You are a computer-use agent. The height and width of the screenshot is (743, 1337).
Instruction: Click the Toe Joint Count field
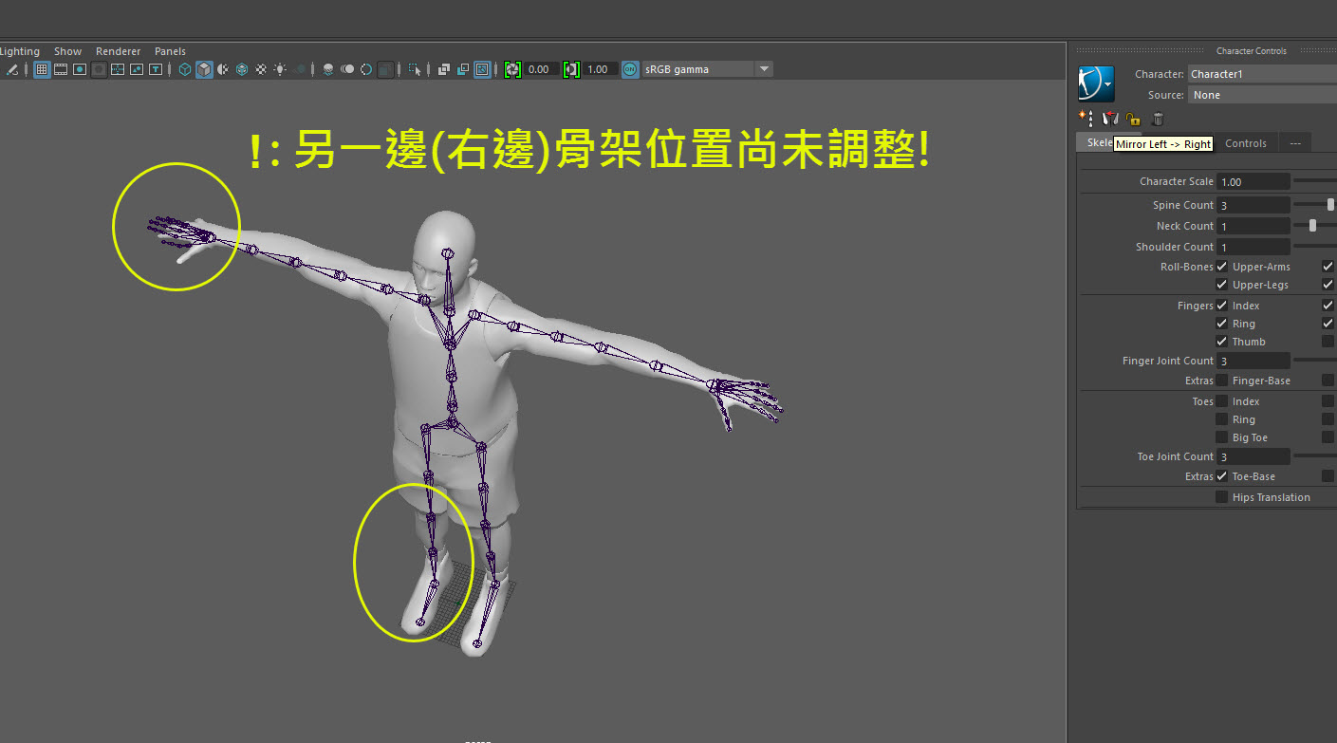point(1253,456)
